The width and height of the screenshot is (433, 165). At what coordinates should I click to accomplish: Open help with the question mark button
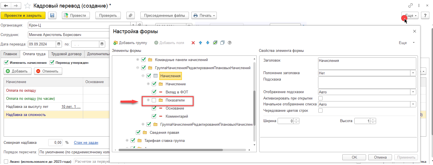click(425, 16)
